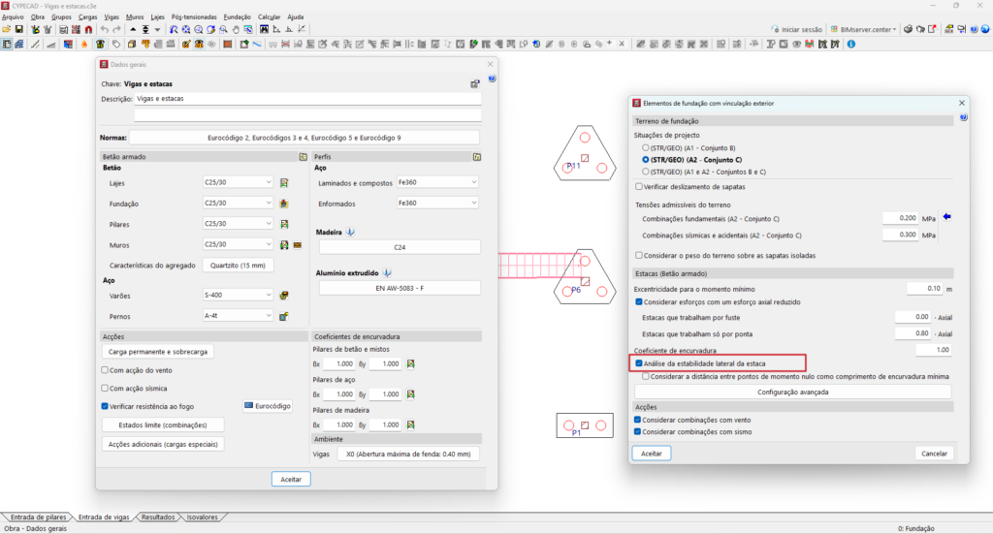
Task: Toggle Verificar resistência ao fogo checkbox
Action: (105, 406)
